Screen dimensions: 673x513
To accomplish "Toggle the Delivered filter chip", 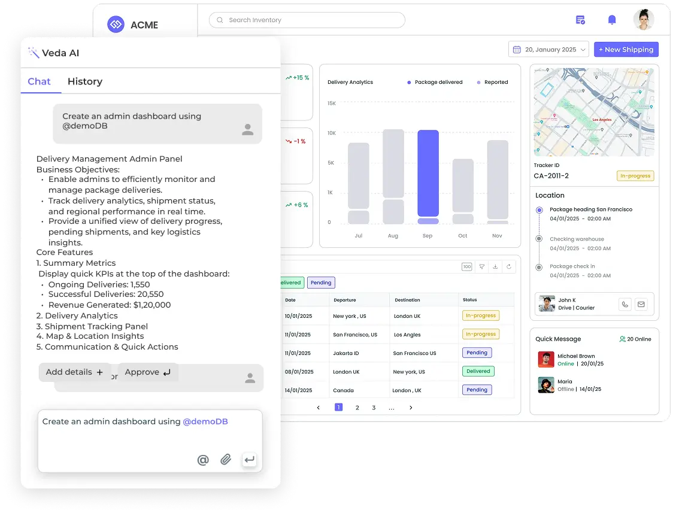I will click(x=292, y=283).
